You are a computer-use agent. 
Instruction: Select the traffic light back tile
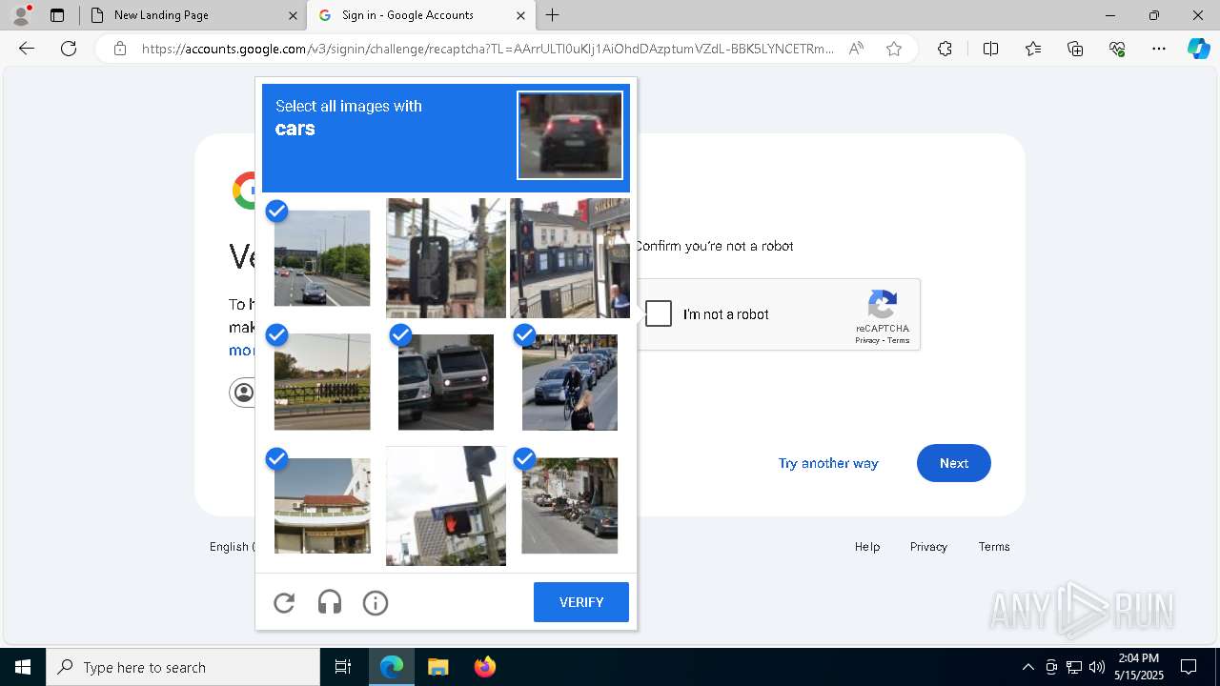point(446,258)
